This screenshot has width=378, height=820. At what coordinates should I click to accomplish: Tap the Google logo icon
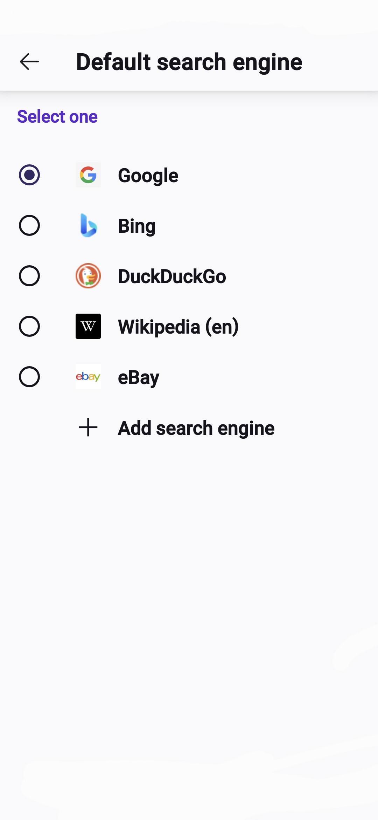88,175
